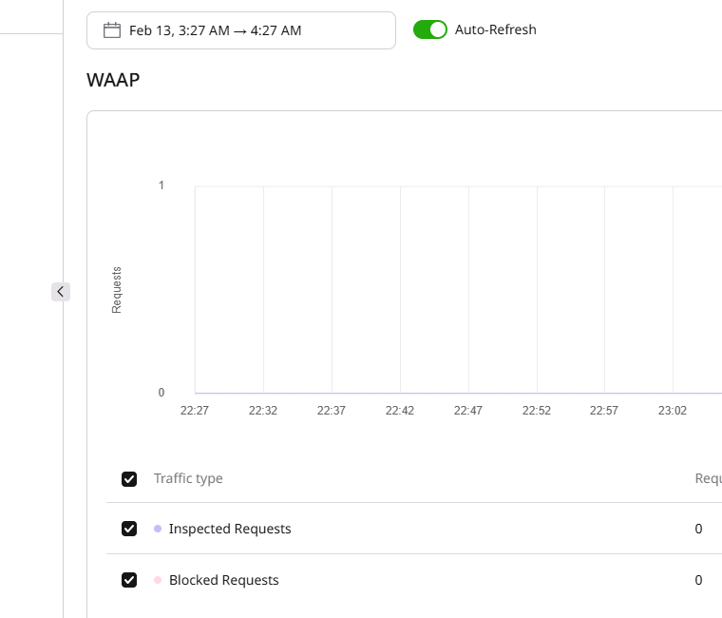722x618 pixels.
Task: Uncheck the Traffic type header checkbox
Action: tap(129, 478)
